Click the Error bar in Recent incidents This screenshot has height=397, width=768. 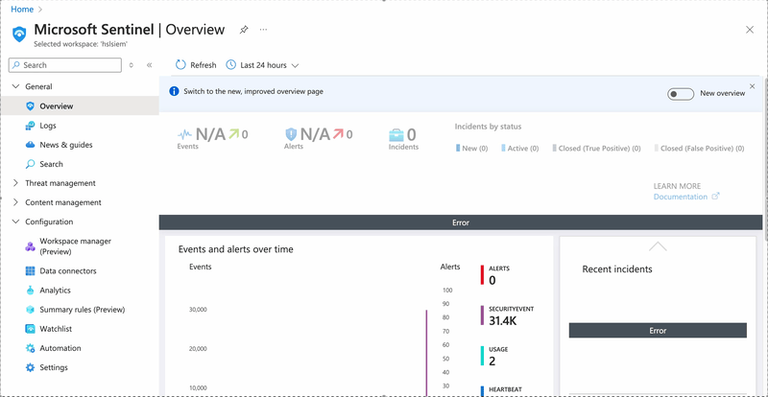[658, 331]
